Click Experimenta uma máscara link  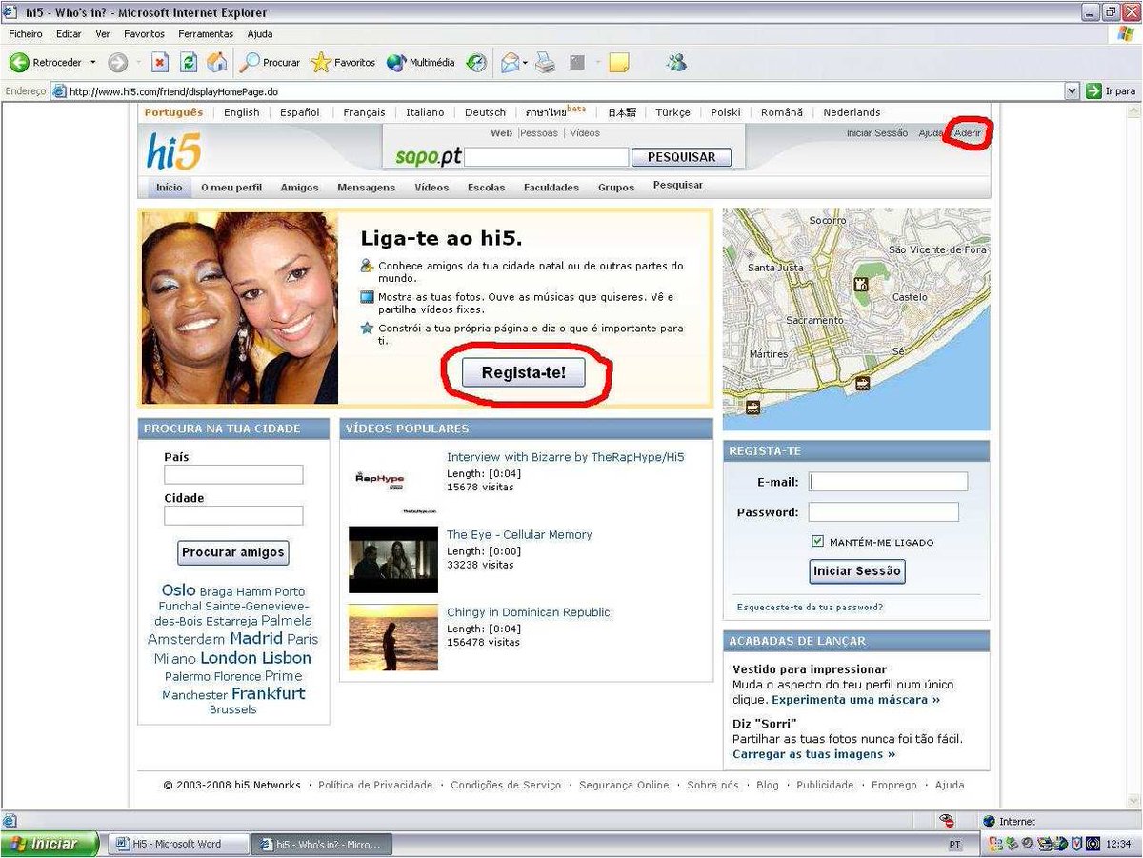[x=856, y=700]
